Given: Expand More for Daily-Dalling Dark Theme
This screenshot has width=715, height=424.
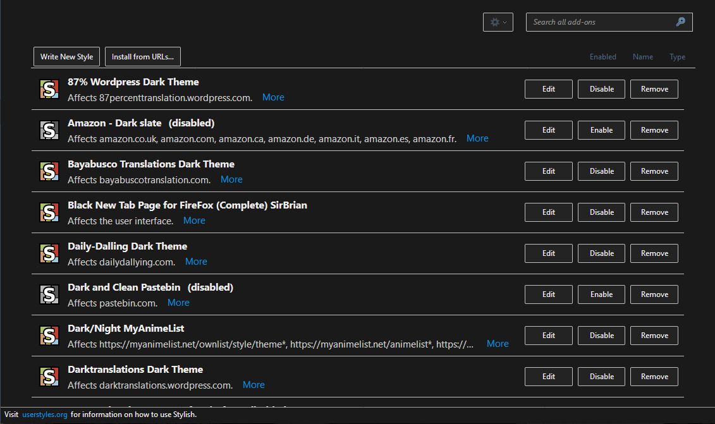Looking at the screenshot, I should click(196, 261).
